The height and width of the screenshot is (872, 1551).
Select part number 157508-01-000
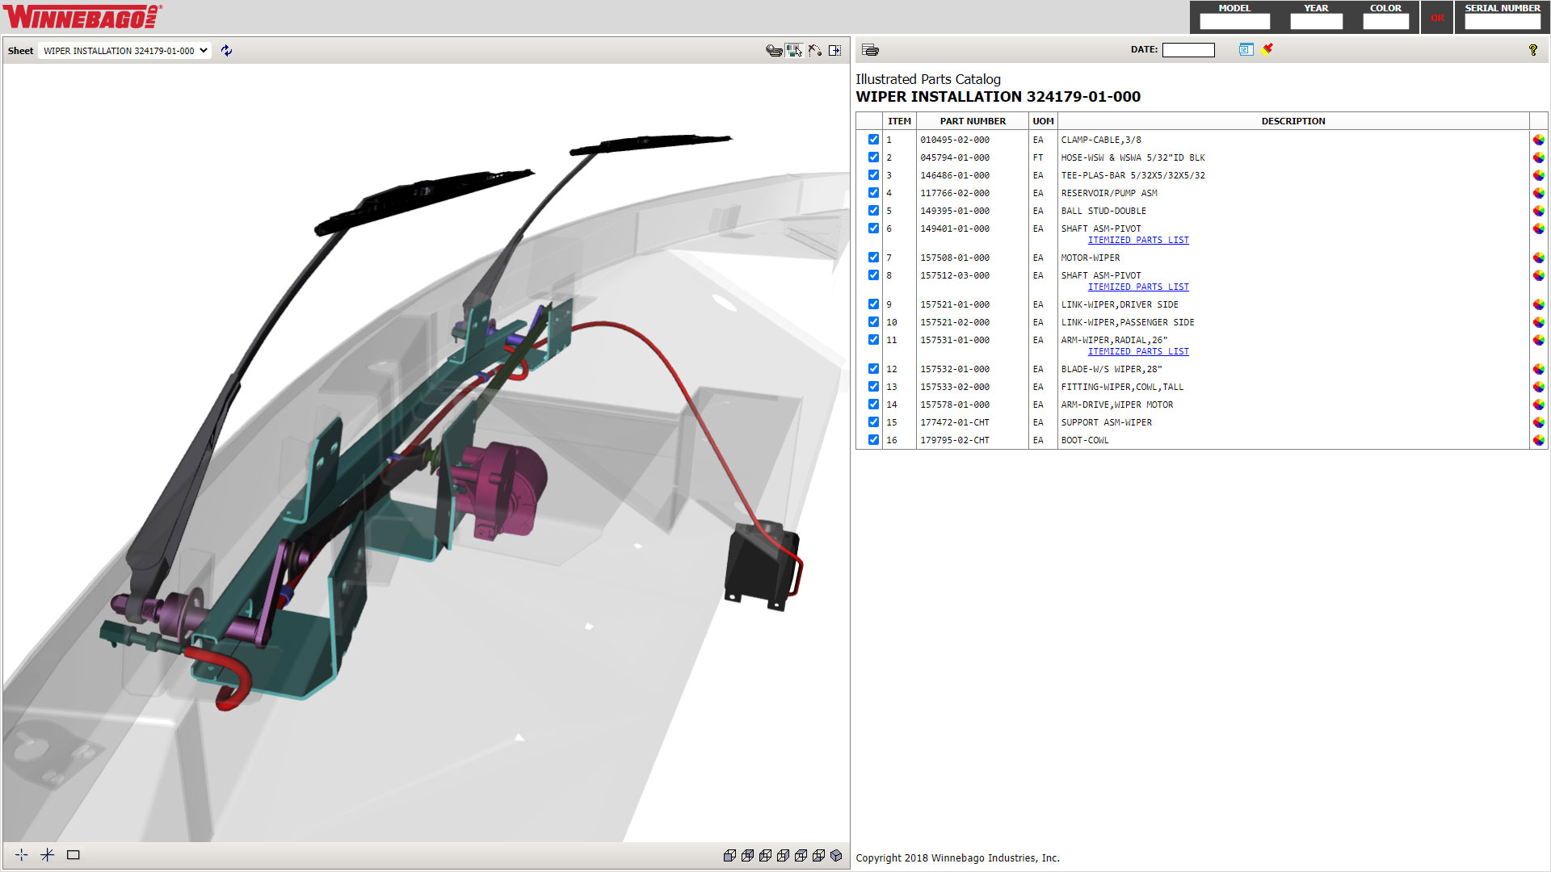(955, 258)
